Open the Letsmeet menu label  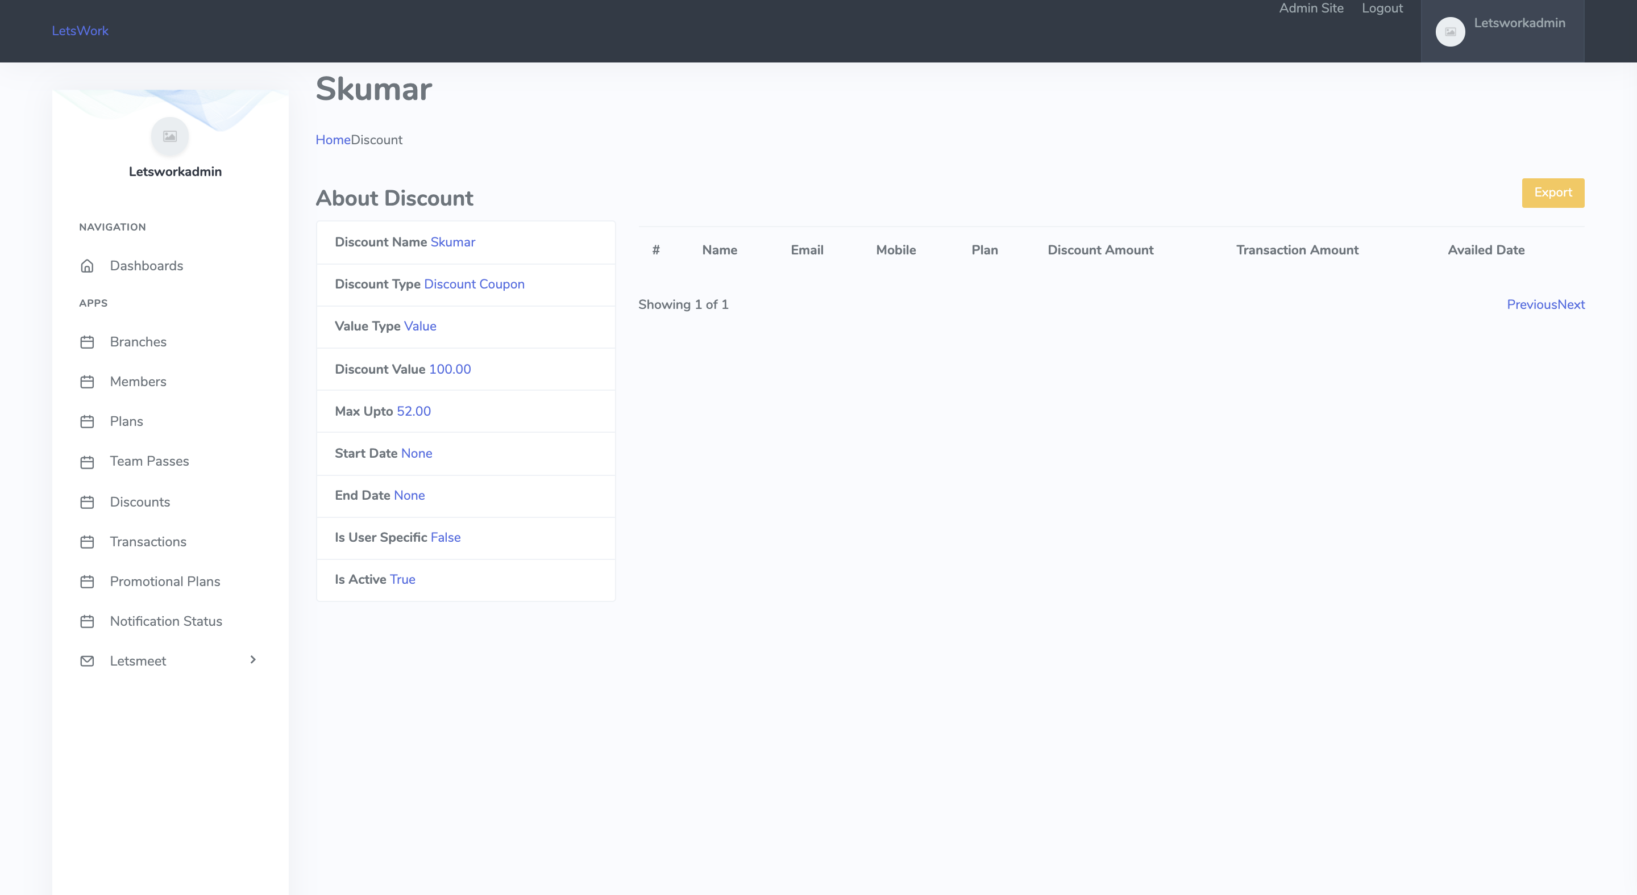click(138, 661)
